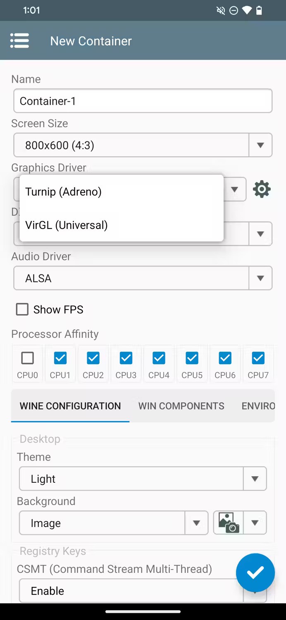This screenshot has width=286, height=620.
Task: Select Turnip (Adreno) driver option
Action: [63, 192]
